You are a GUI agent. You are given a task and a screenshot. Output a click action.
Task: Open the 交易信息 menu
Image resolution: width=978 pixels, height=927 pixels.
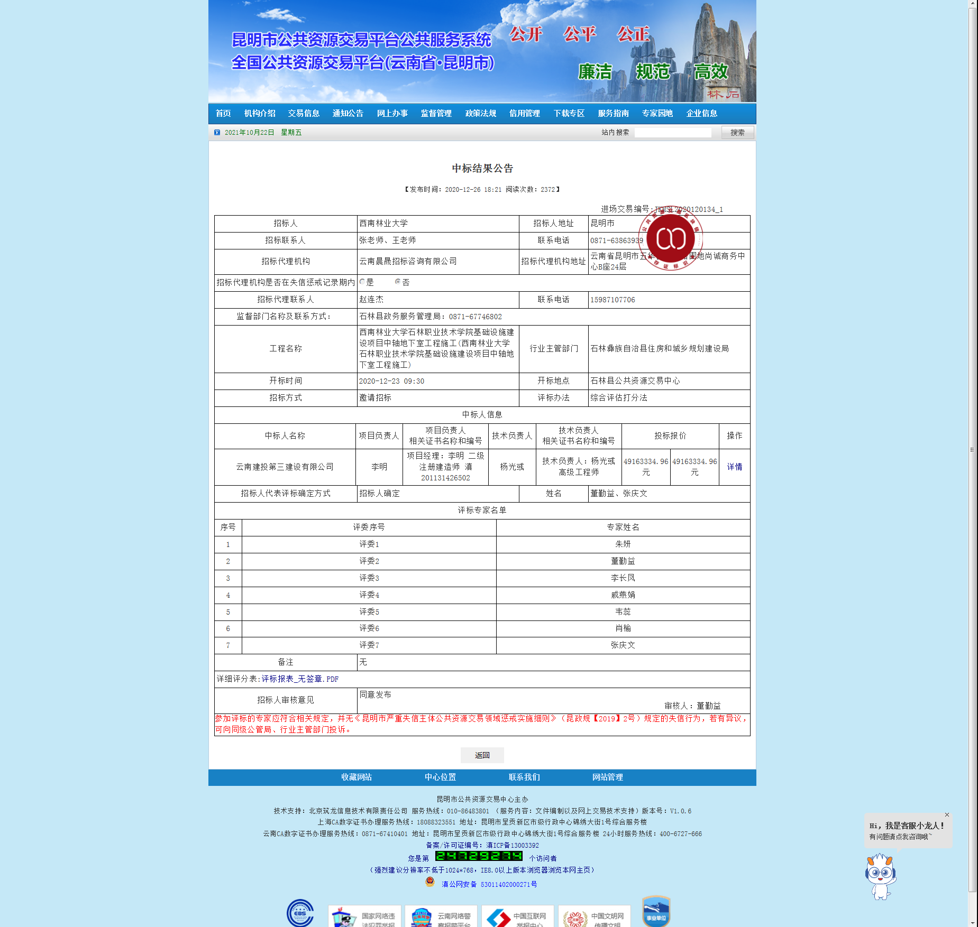304,114
